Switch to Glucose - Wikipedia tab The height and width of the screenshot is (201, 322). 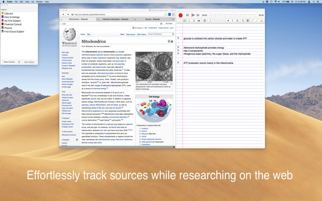pos(153,19)
